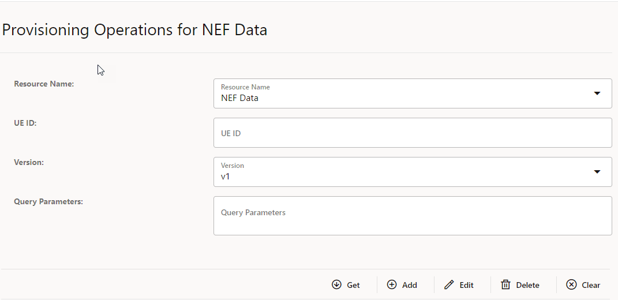Click the bold Resource Name form label
This screenshot has width=618, height=300.
click(44, 84)
